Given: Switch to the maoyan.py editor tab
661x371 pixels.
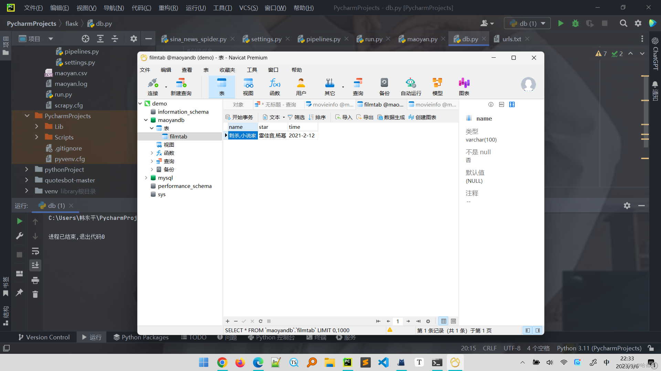Looking at the screenshot, I should click(422, 39).
